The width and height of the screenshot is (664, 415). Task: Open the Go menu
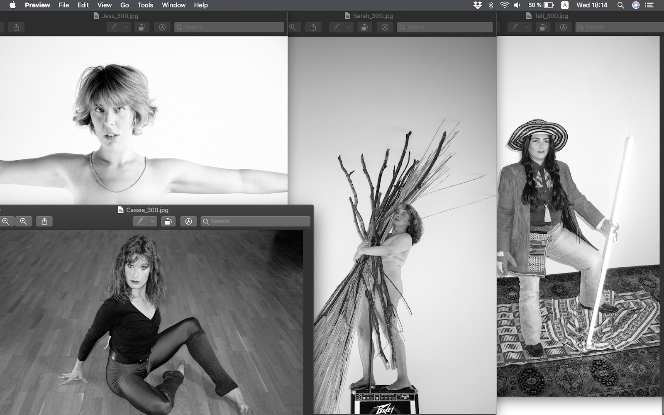(124, 5)
